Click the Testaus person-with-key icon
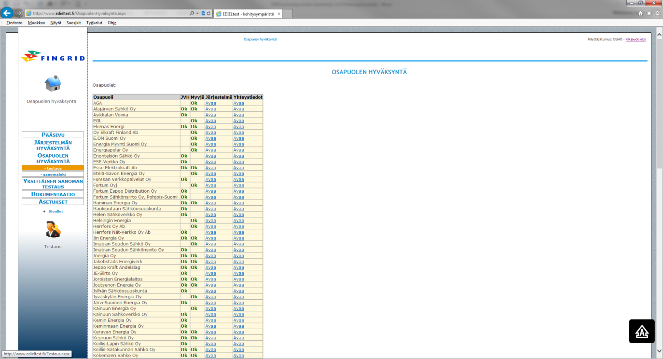This screenshot has width=663, height=359. click(x=53, y=229)
